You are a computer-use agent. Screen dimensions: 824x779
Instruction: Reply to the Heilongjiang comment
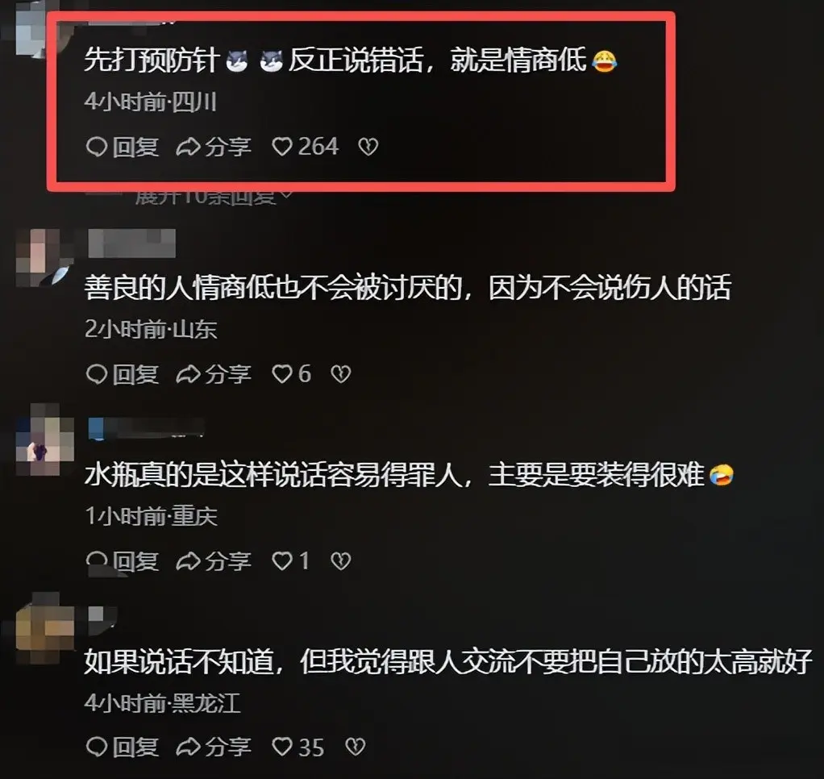(123, 747)
